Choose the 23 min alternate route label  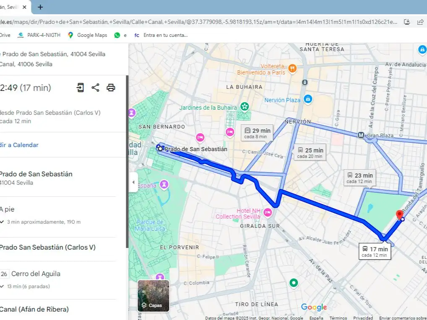point(359,178)
